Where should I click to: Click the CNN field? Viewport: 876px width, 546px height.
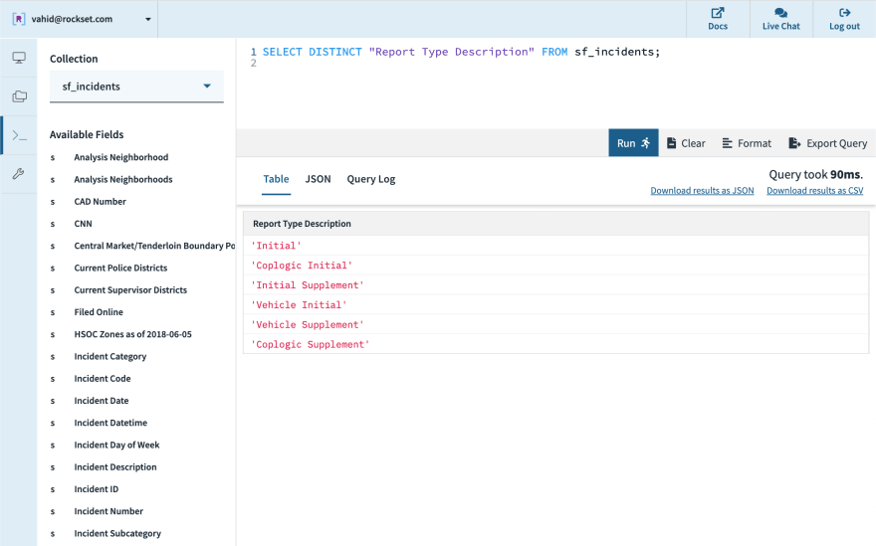(x=84, y=224)
